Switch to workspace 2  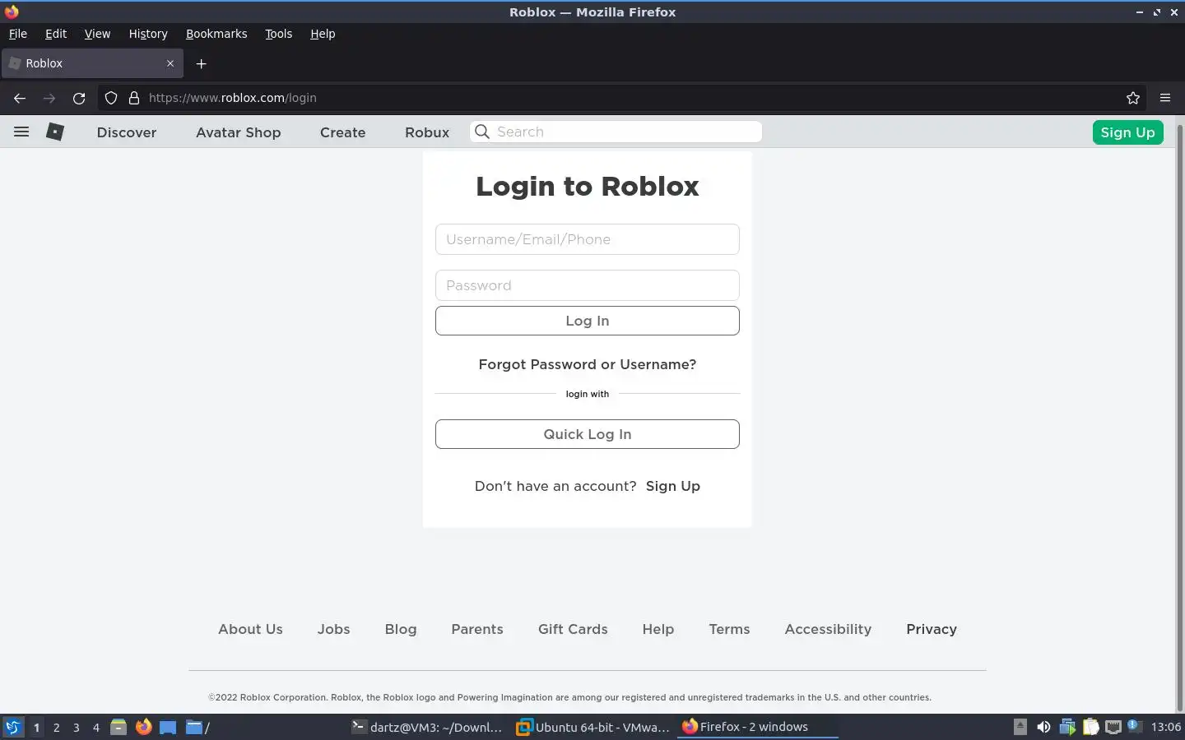[56, 728]
